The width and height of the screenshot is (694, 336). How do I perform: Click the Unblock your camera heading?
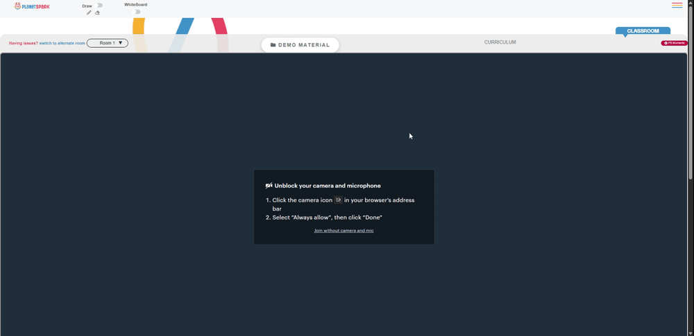pos(327,186)
